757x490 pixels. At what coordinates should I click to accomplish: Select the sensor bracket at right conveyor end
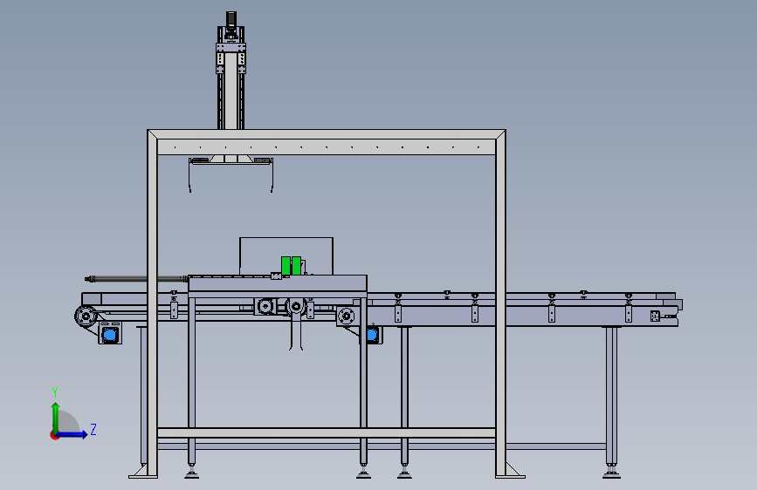tap(655, 316)
